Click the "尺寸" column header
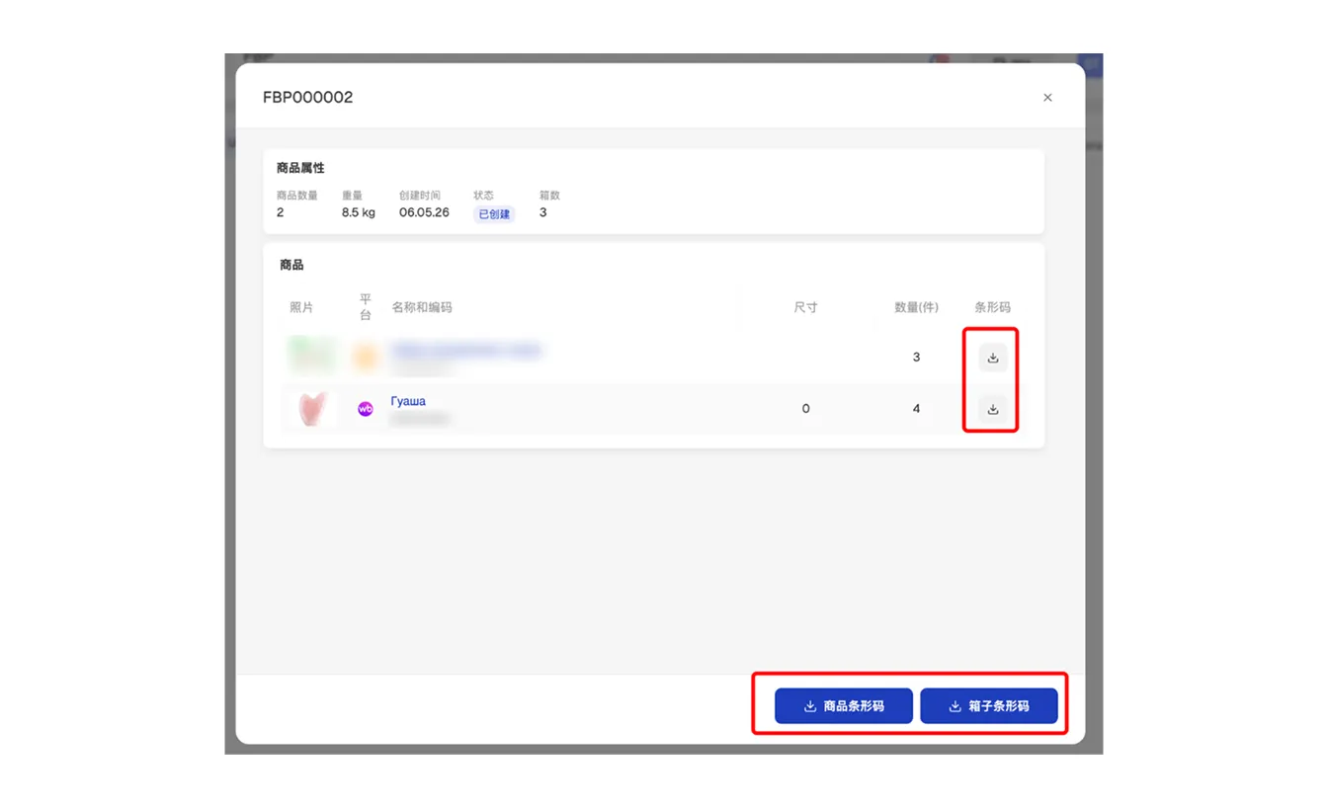Image resolution: width=1328 pixels, height=808 pixels. 806,307
